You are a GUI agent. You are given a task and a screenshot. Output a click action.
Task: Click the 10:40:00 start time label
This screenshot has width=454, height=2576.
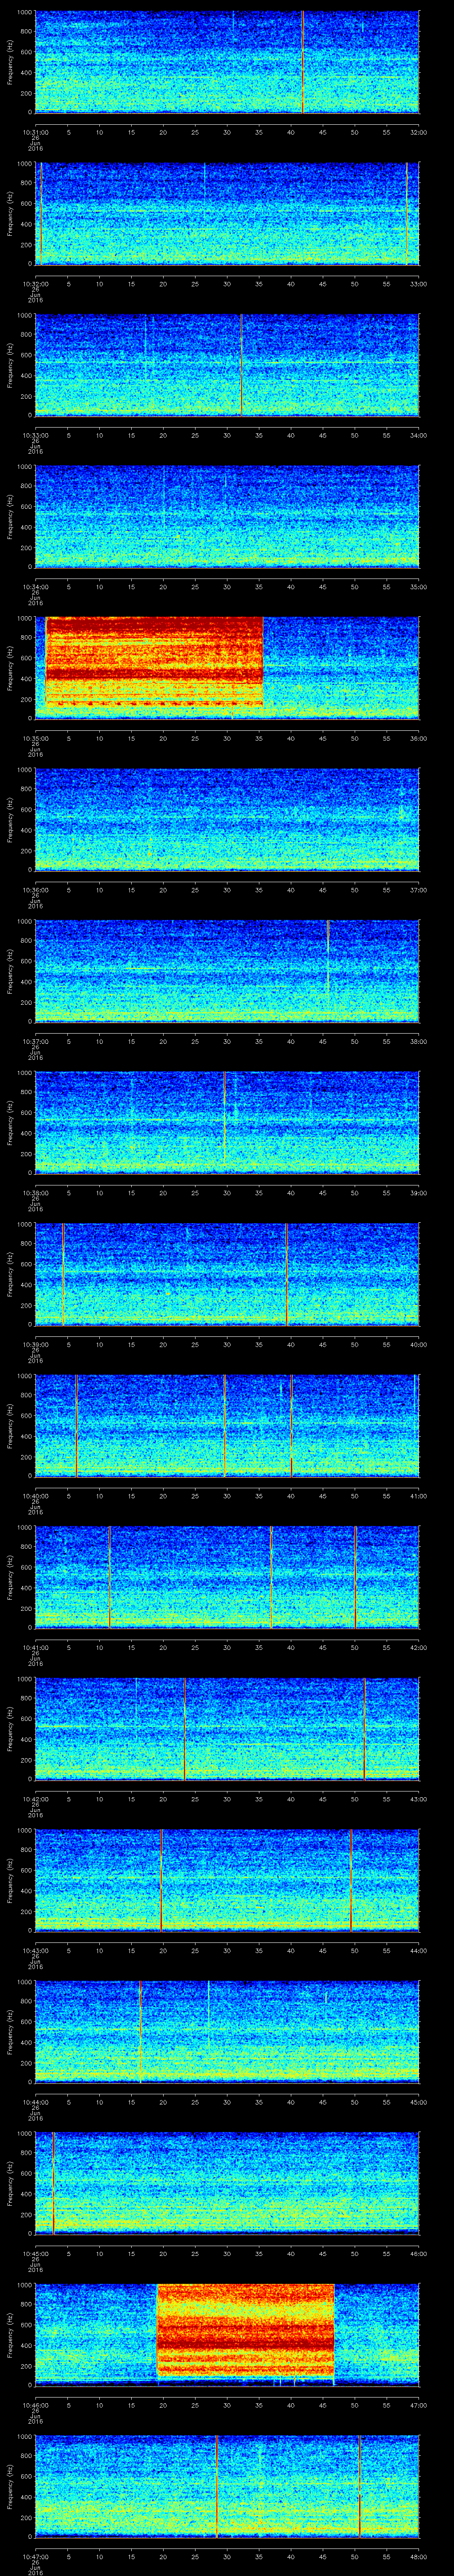pos(35,1496)
